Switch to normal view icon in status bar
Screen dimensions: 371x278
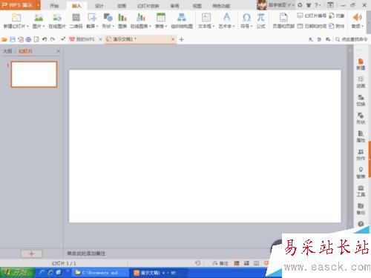237,263
